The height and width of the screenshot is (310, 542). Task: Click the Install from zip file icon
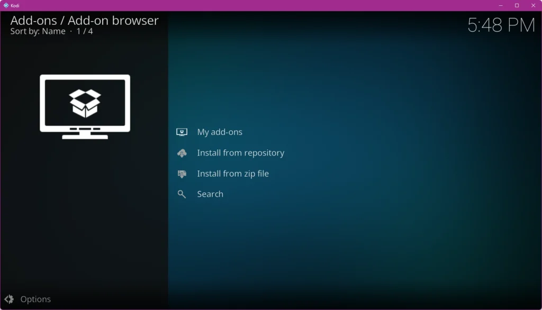[x=182, y=174]
